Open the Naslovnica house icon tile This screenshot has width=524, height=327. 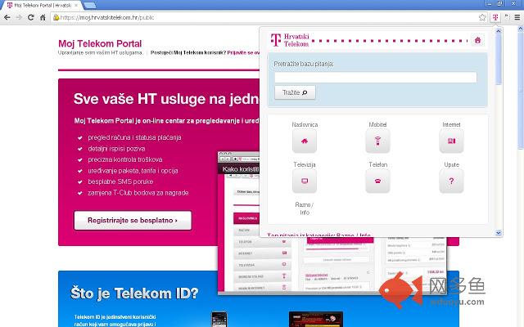305,141
